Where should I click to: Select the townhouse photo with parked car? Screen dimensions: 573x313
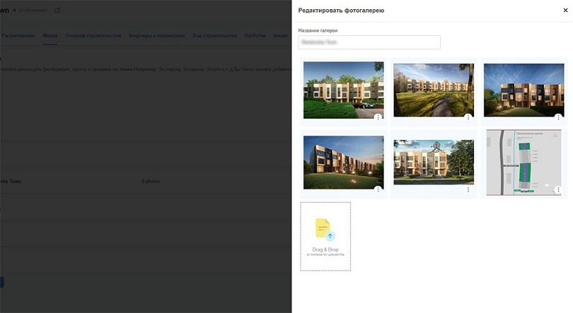click(x=344, y=90)
